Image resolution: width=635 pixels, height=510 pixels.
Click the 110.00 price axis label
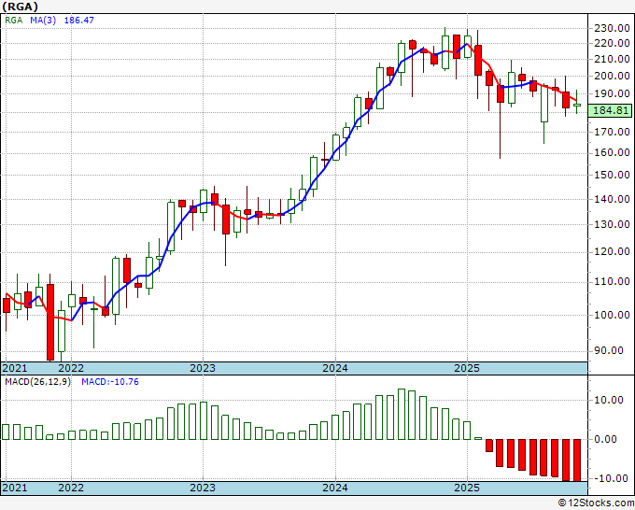(x=612, y=281)
